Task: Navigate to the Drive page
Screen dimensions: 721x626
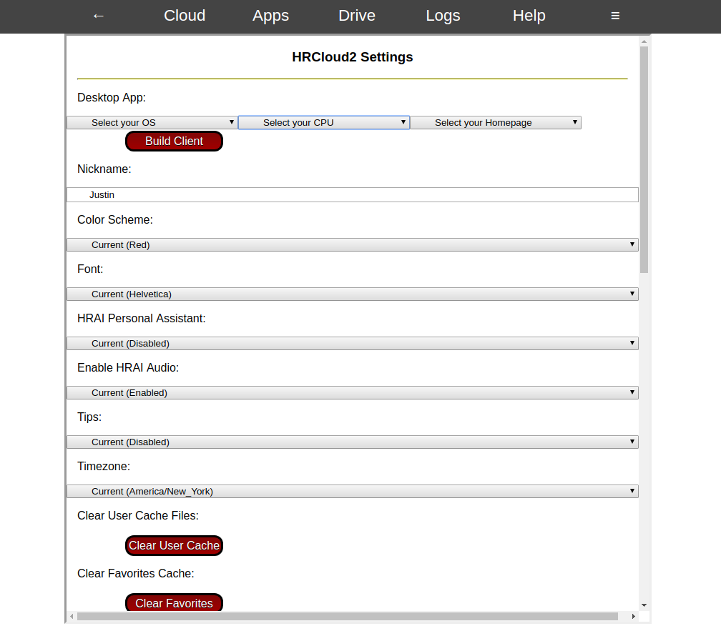Action: tap(356, 16)
